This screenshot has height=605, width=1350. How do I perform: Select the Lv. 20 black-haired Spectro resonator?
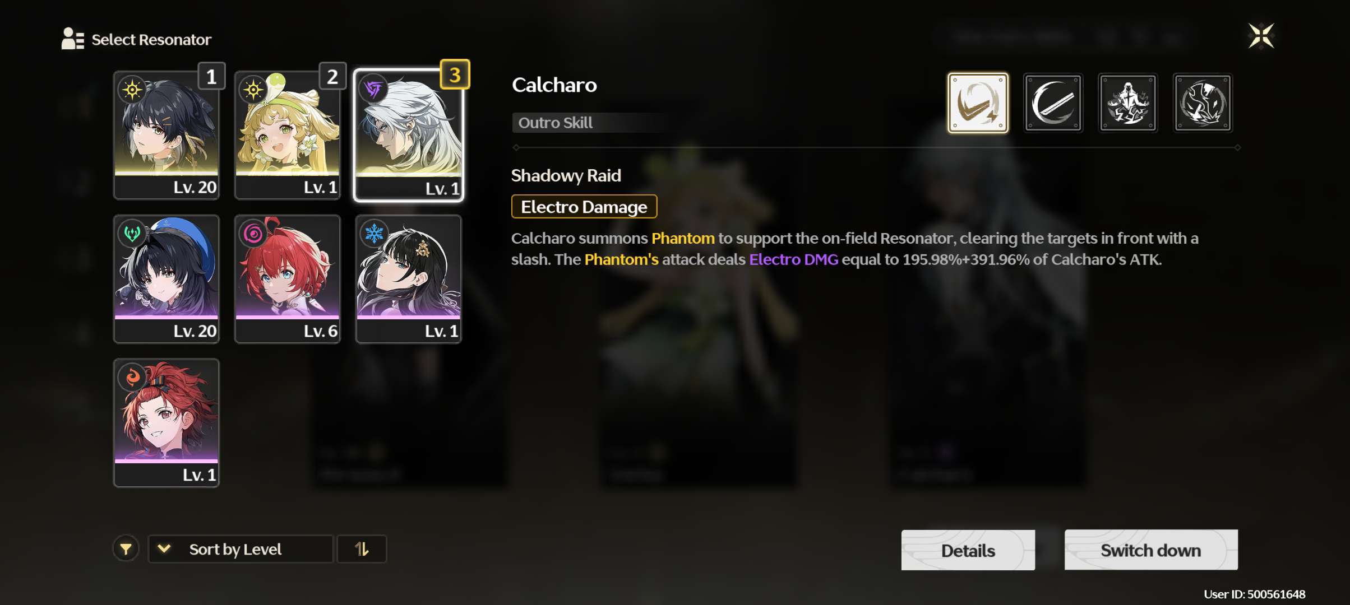pos(167,135)
